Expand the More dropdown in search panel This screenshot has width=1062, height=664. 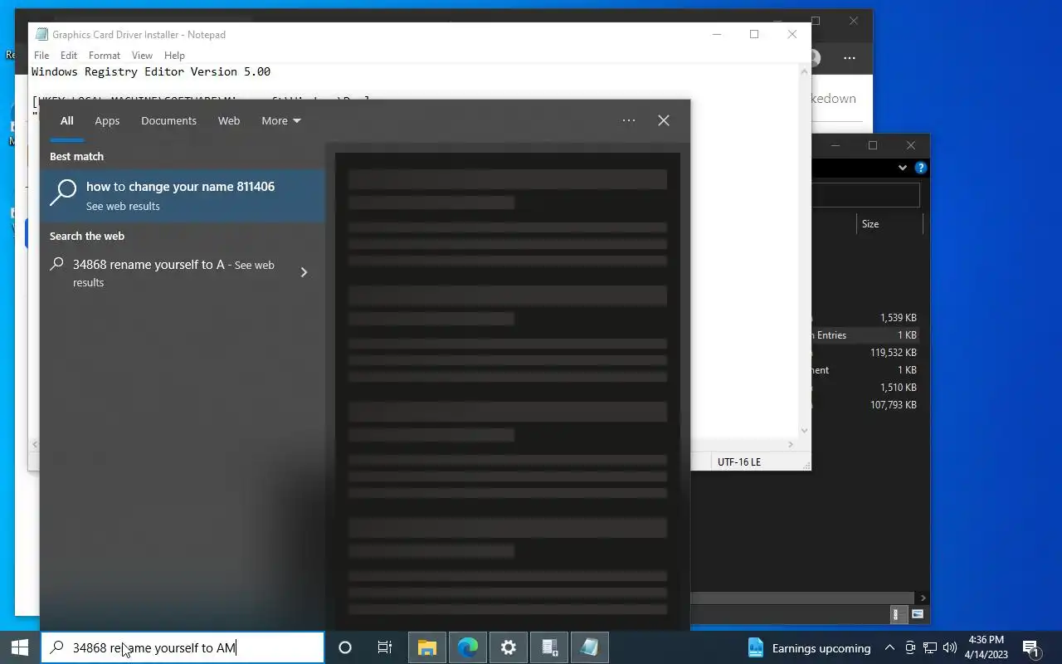click(280, 120)
